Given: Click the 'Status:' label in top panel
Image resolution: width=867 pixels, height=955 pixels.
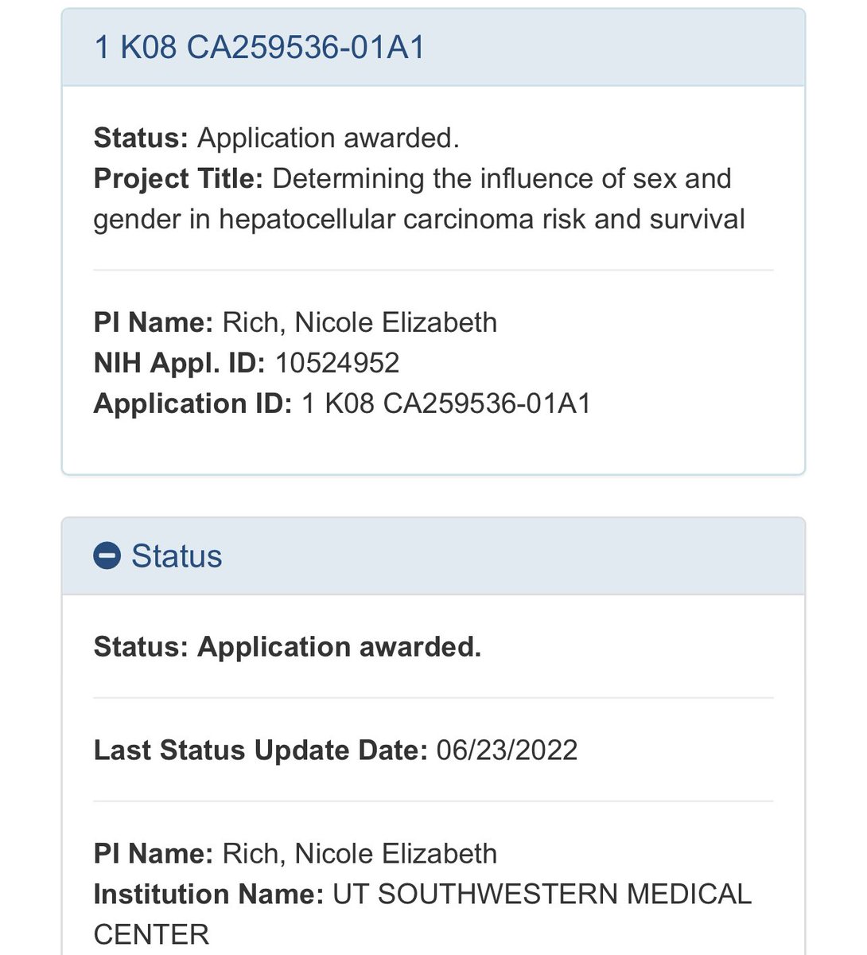Looking at the screenshot, I should pyautogui.click(x=141, y=138).
